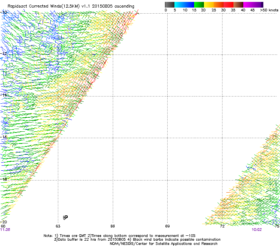Screen dimensions: 280x246
Task: Click the "72" longitude axis label
Action: click(222, 226)
